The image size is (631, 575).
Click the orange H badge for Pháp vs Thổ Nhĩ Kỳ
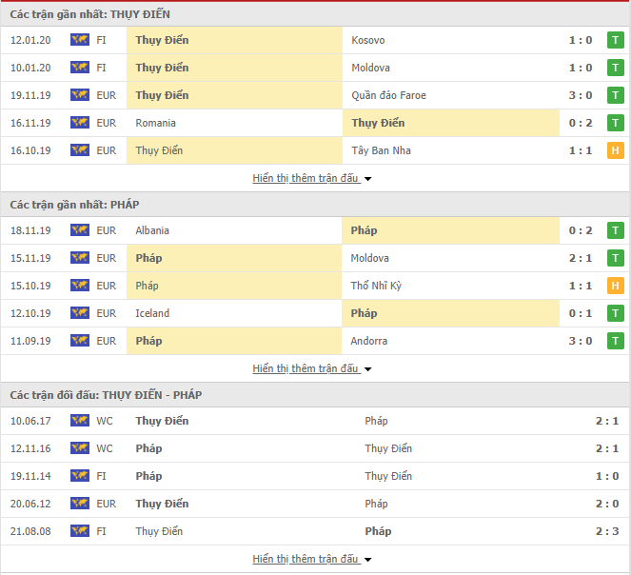click(x=616, y=286)
